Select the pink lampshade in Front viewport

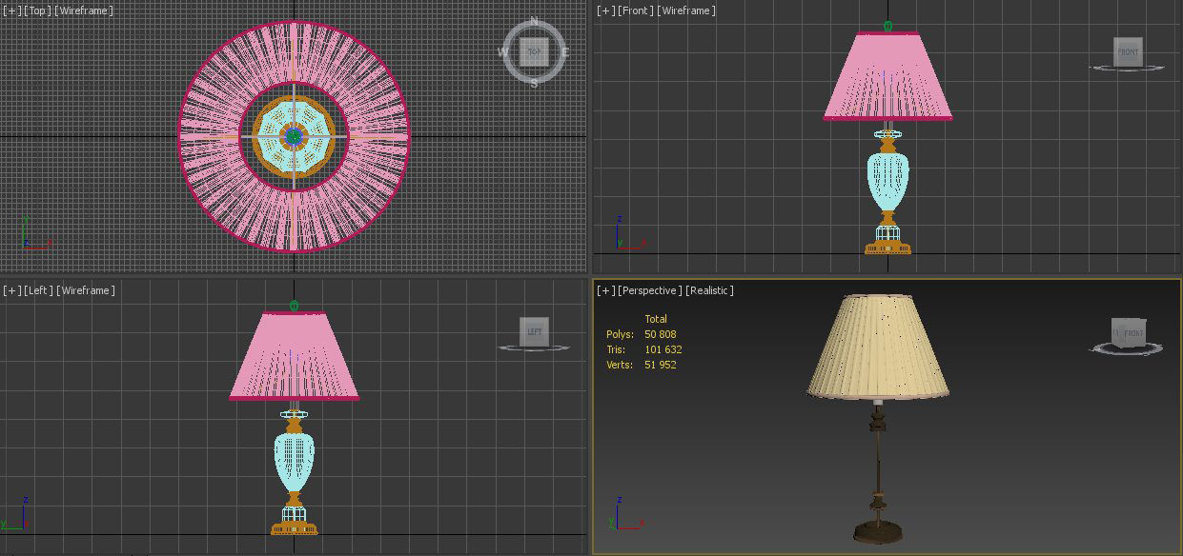click(887, 76)
